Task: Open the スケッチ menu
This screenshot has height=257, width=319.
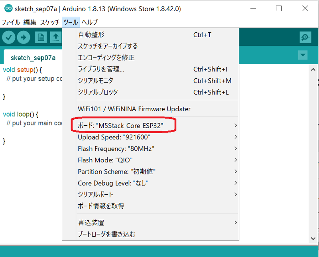Action: [49, 22]
